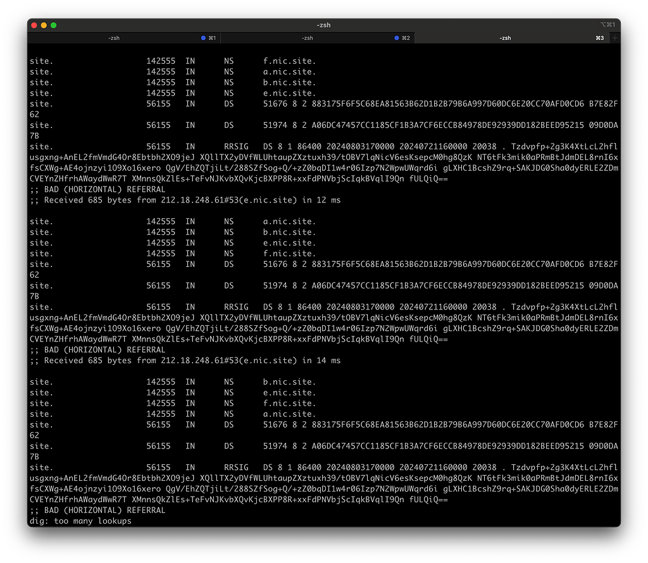Viewport: 648px width, 563px height.
Task: Click the a.nic.site. NS row right after the "12 ms" line
Action: click(173, 221)
